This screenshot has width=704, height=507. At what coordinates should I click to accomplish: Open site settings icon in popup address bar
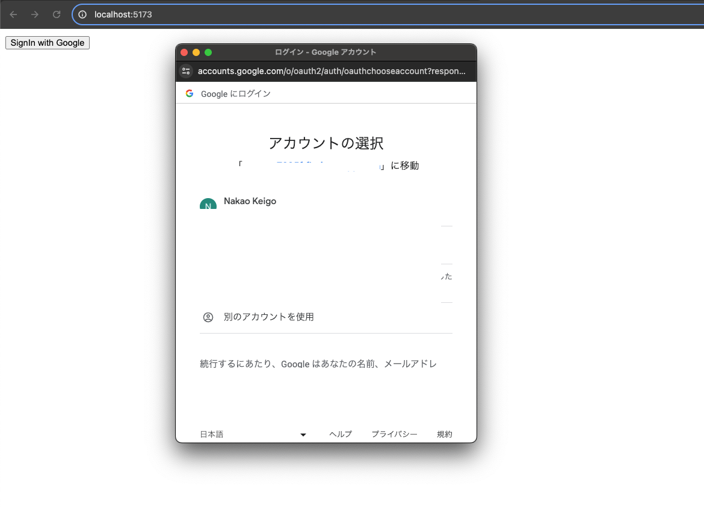pyautogui.click(x=186, y=71)
